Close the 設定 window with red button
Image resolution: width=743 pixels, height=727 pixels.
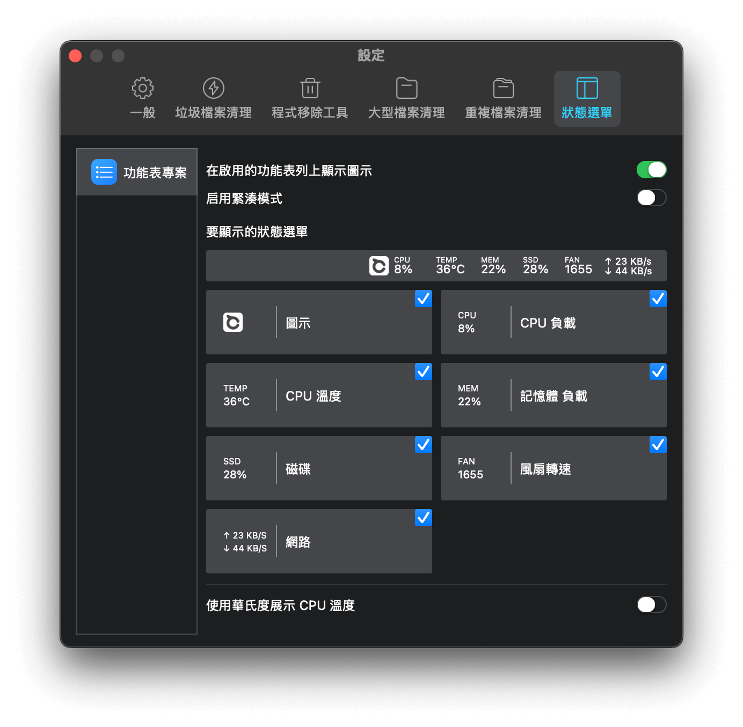pos(75,56)
